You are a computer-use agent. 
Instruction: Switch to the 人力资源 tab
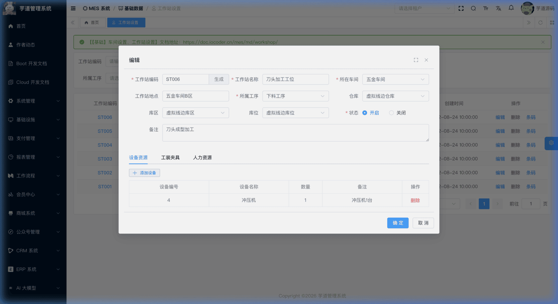click(x=203, y=157)
